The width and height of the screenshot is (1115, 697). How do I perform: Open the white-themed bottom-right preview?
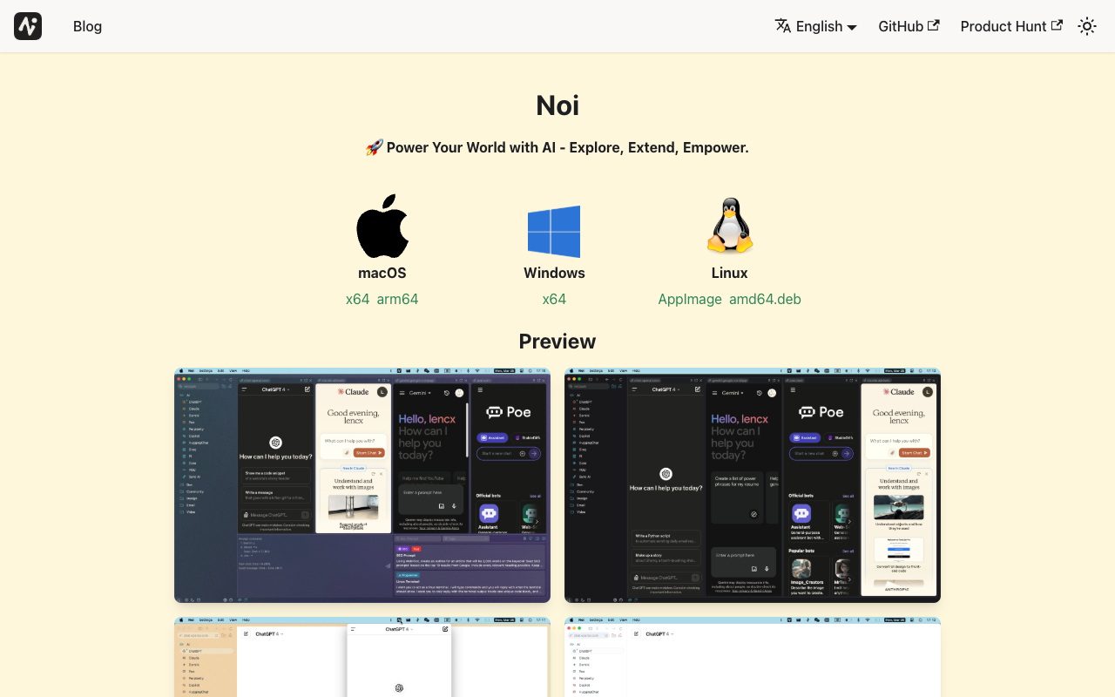click(753, 657)
